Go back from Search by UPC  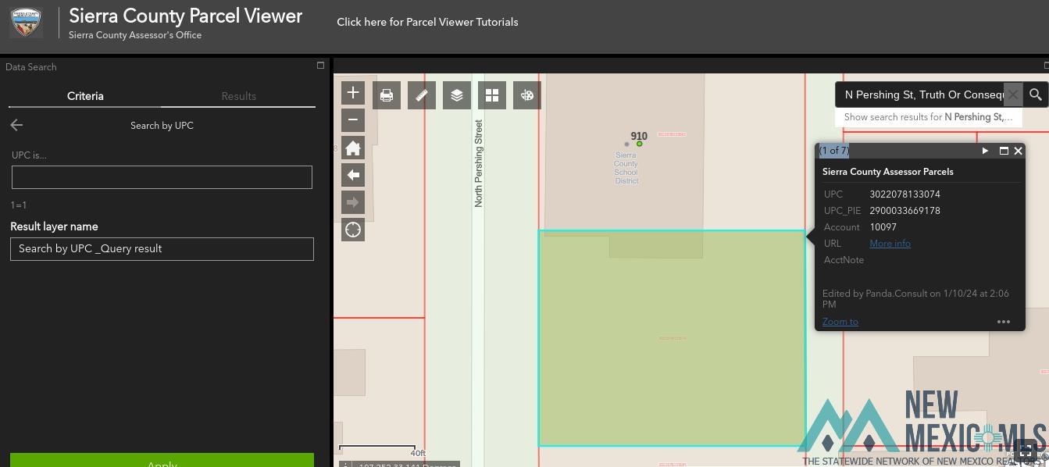click(x=16, y=125)
